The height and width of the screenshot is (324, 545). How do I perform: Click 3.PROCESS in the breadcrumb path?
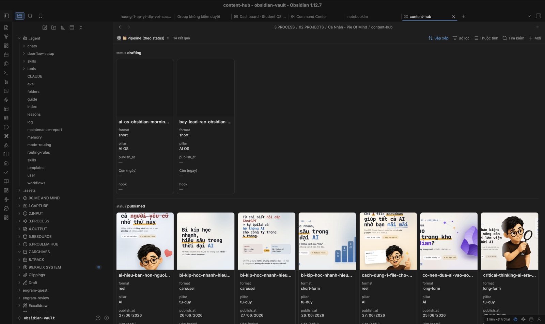284,27
